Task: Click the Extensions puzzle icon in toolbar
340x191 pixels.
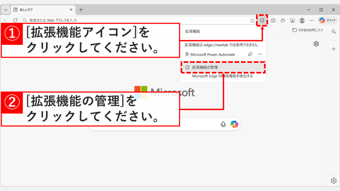Action: click(263, 20)
